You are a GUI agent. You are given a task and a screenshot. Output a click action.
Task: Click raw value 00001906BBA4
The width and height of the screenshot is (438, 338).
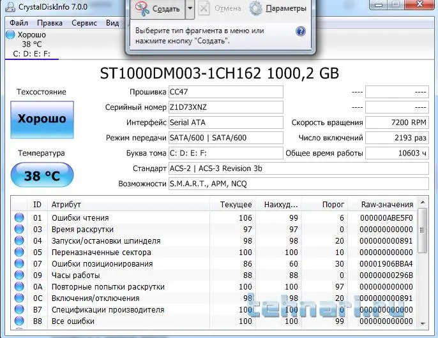tap(386, 263)
